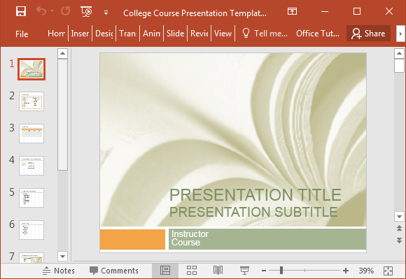Fit slide to current window

click(388, 271)
